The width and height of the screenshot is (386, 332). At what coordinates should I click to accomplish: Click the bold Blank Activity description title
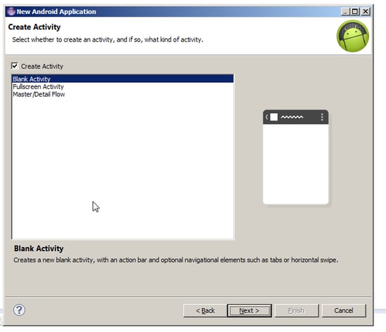click(39, 248)
